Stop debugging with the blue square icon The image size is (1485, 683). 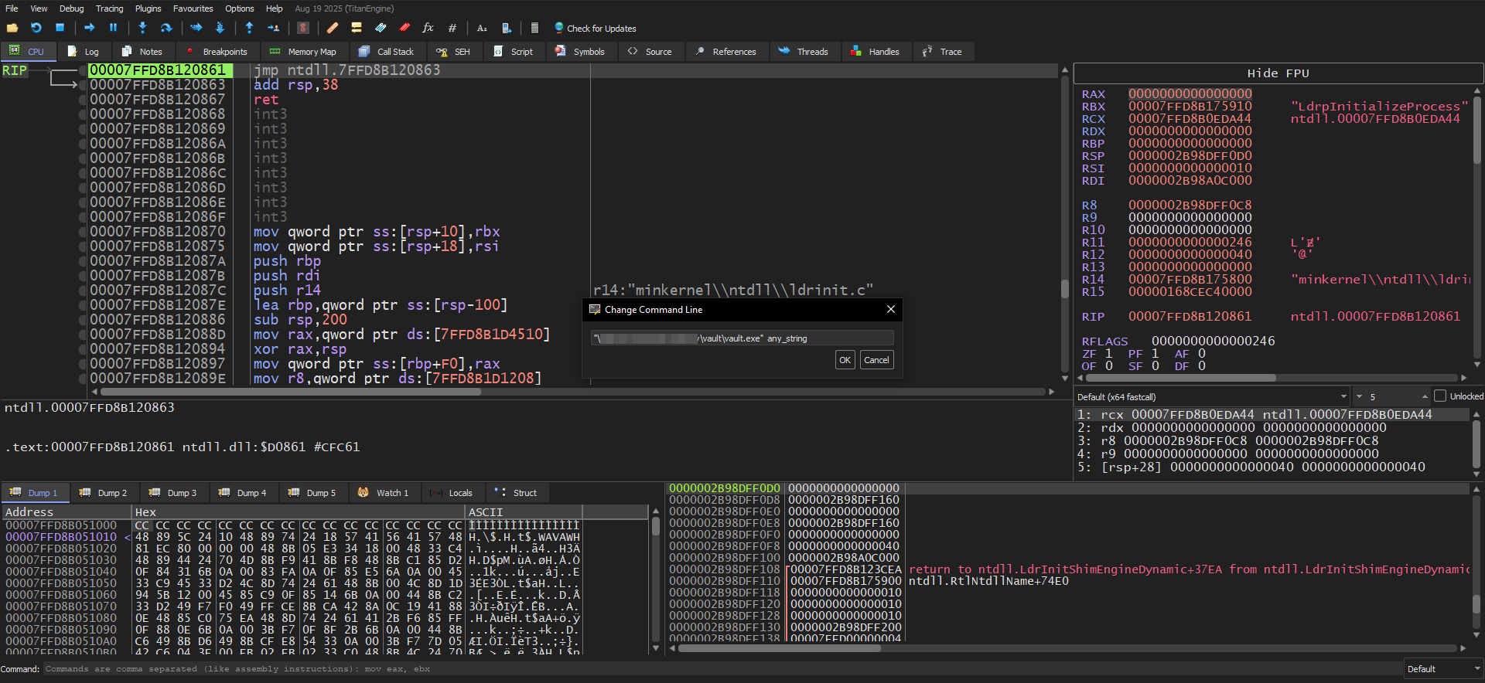60,28
